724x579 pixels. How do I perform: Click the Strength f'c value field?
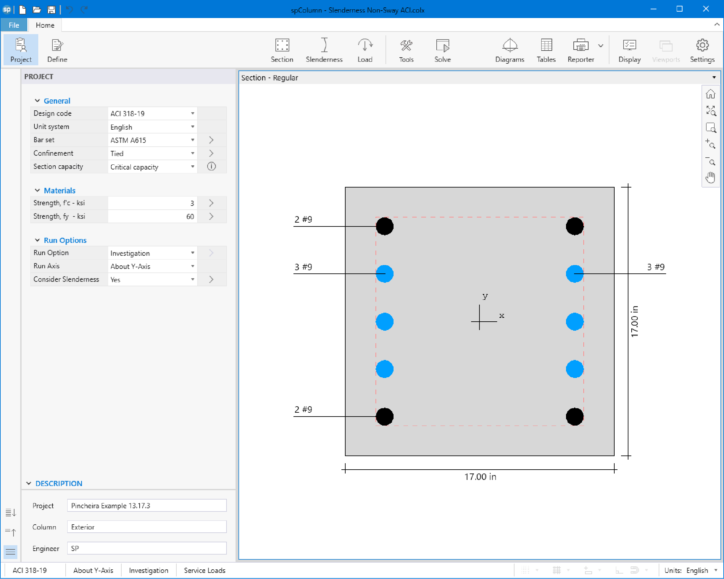[153, 203]
